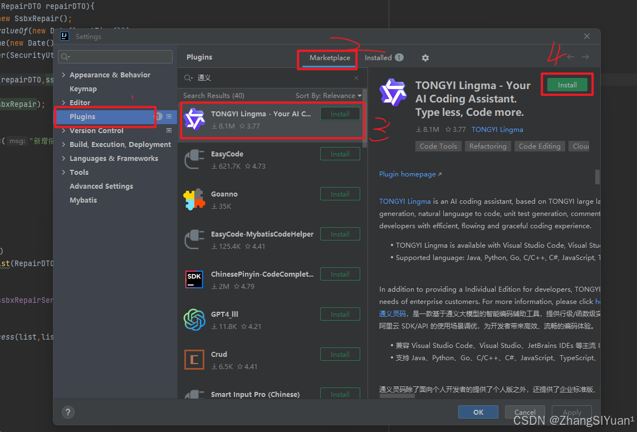Install the GPT4_lll plugin

click(x=340, y=314)
